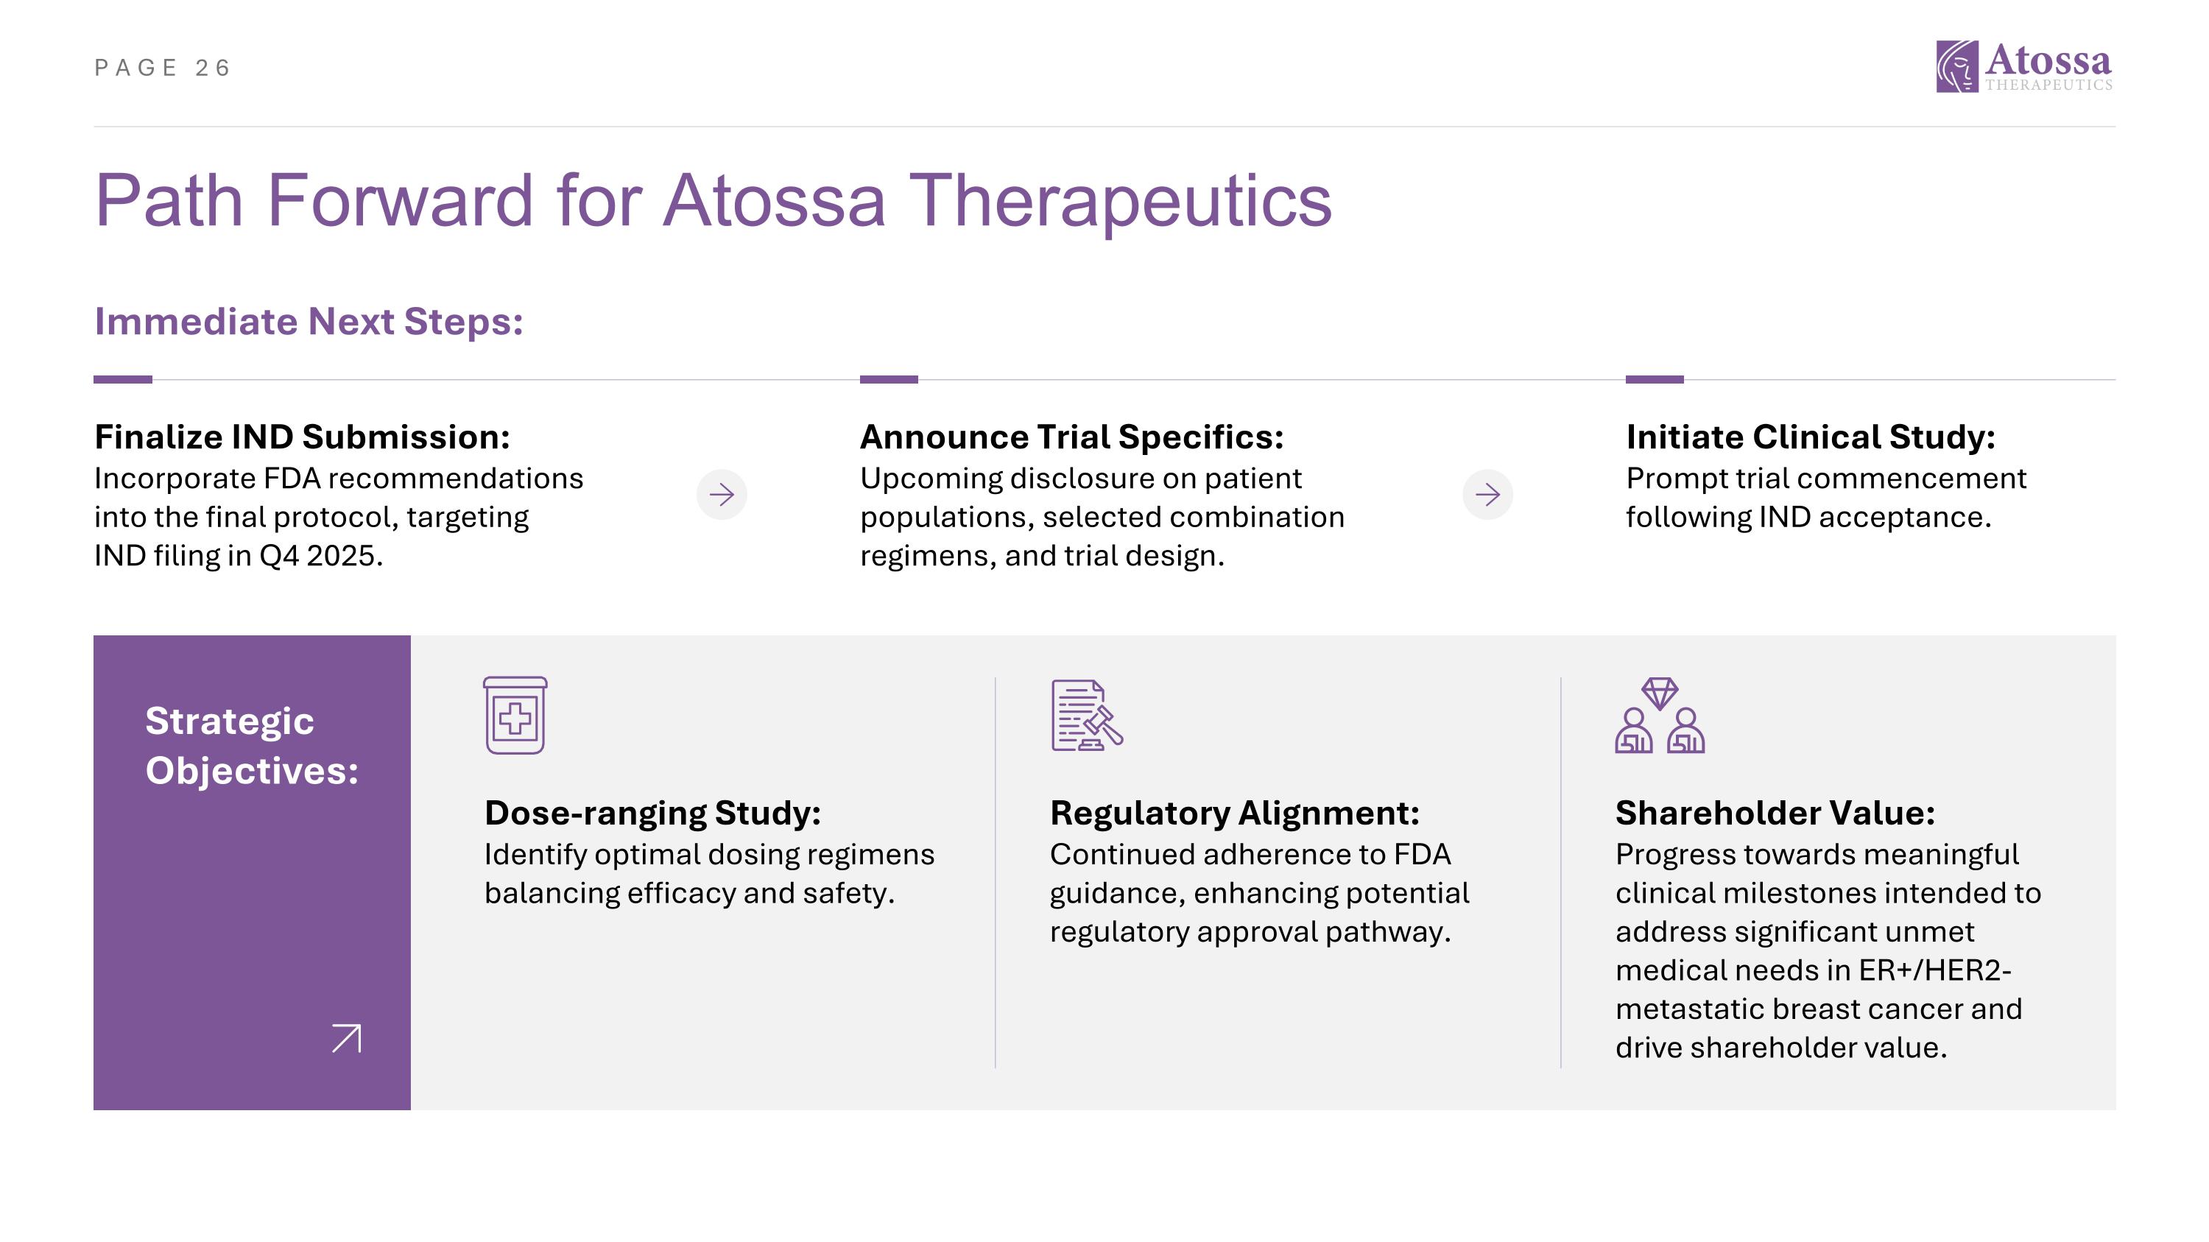Click the Immediate Next Steps heading
Viewport: 2209px width, 1242px height.
coord(309,322)
